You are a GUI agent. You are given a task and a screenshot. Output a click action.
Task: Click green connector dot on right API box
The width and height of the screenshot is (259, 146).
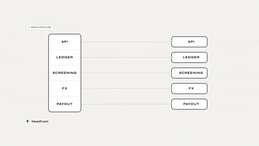coord(172,42)
